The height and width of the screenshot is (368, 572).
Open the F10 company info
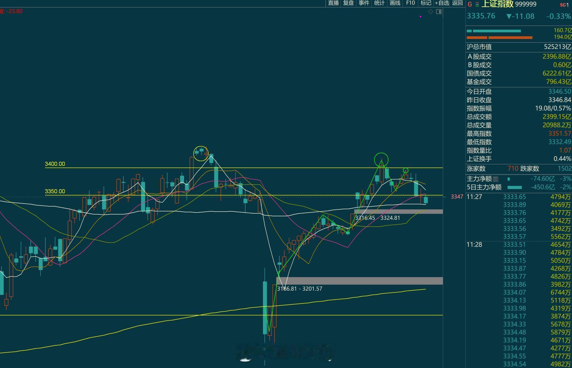pyautogui.click(x=410, y=3)
